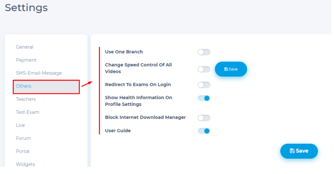Open the Test-Exam settings section
The image size is (334, 174).
point(27,112)
